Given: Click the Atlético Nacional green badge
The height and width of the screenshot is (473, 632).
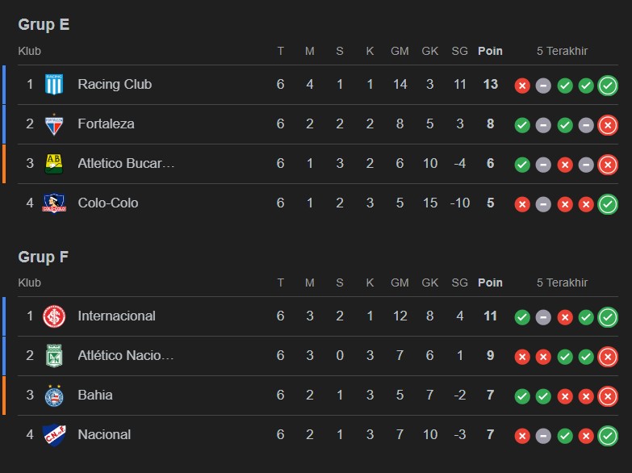Looking at the screenshot, I should point(54,356).
